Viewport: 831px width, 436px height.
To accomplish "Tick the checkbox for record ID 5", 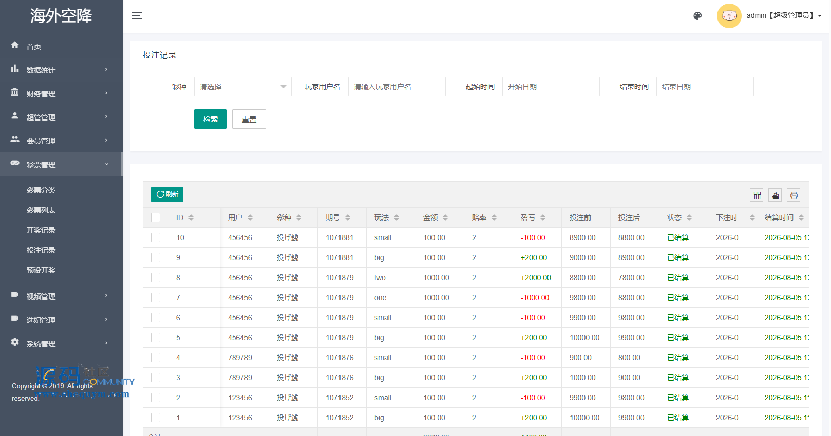I will click(x=156, y=338).
